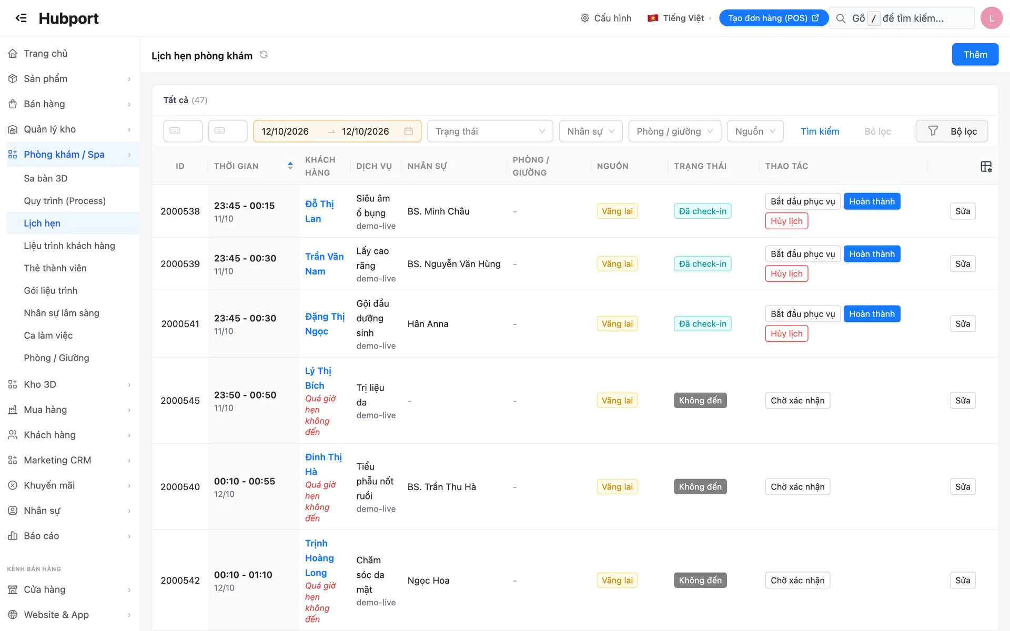Click the Bán hàng bag icon
This screenshot has width=1010, height=631.
[x=13, y=104]
